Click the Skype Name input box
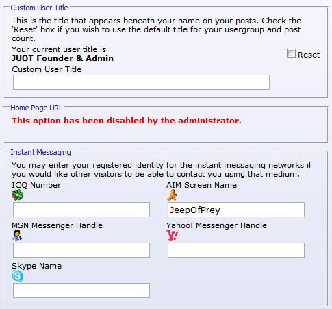 pos(81,291)
